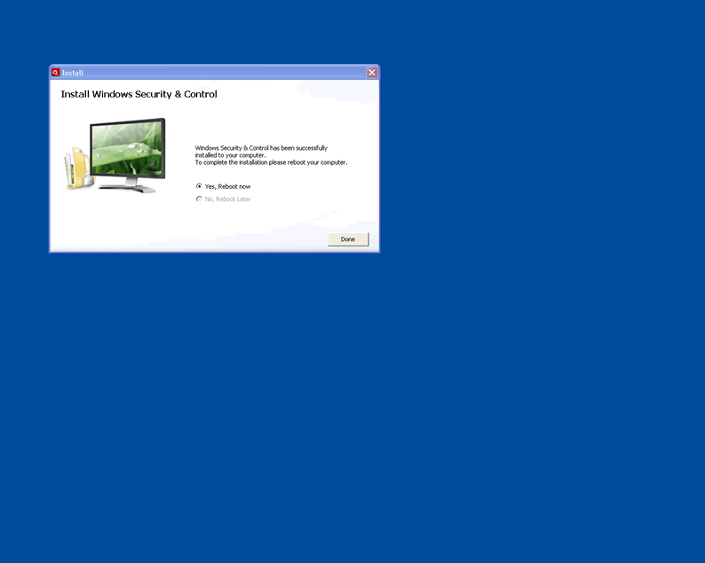Image resolution: width=705 pixels, height=563 pixels.
Task: Click the "No, Reboot Later" label text
Action: tap(227, 199)
